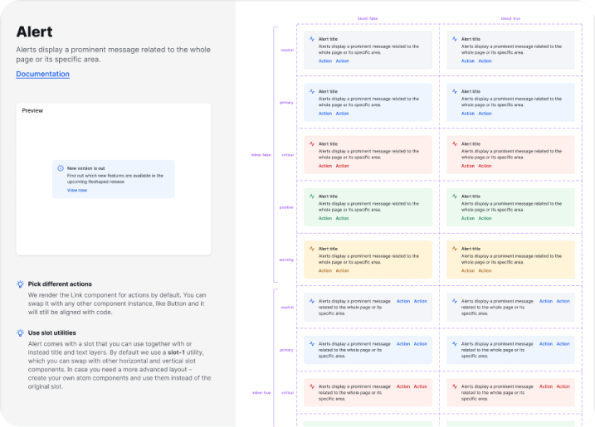This screenshot has height=427, width=595.
Task: Click pulse icon in inline neutral alert, bleed false
Action: click(x=312, y=301)
